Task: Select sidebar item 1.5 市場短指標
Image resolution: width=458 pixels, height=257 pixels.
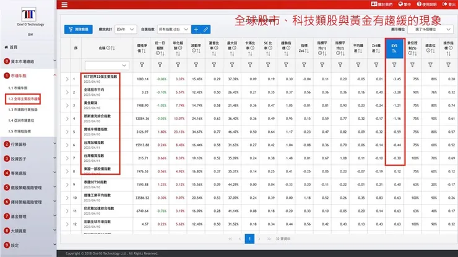Action: click(20, 131)
